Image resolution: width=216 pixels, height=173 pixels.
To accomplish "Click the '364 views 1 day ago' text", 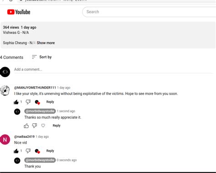I will (x=20, y=27).
